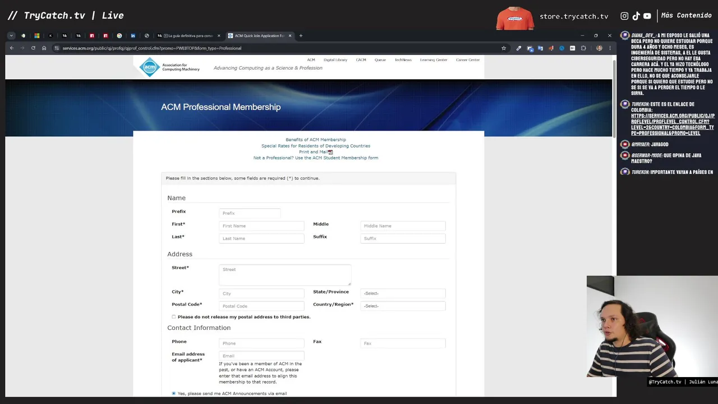Open the ACM Student Membership form link
This screenshot has width=718, height=404.
316,158
